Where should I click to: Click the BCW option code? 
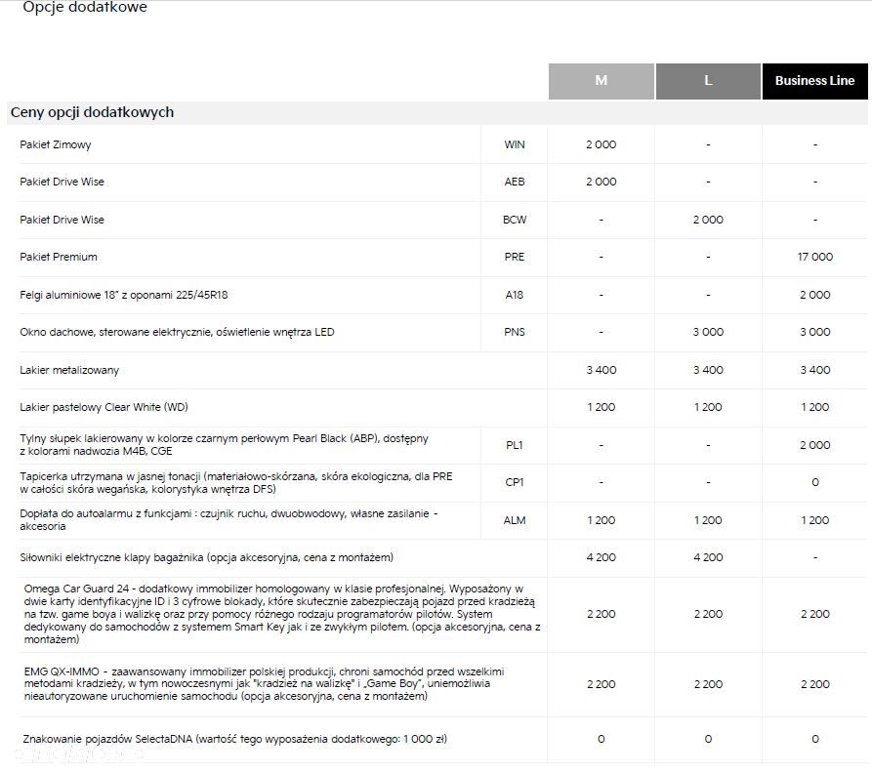(x=515, y=220)
